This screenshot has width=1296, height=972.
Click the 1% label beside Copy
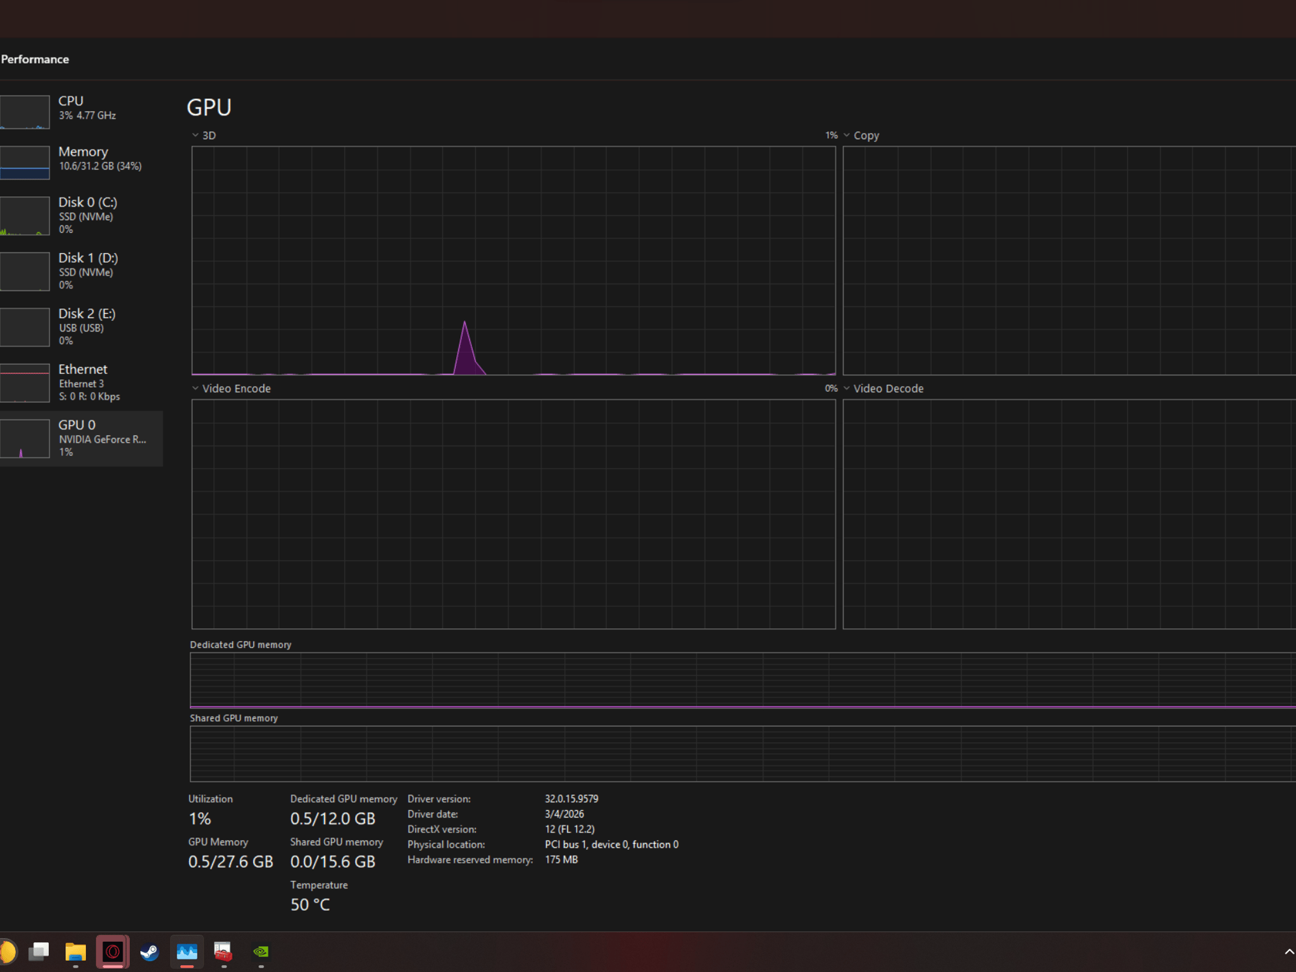point(832,135)
